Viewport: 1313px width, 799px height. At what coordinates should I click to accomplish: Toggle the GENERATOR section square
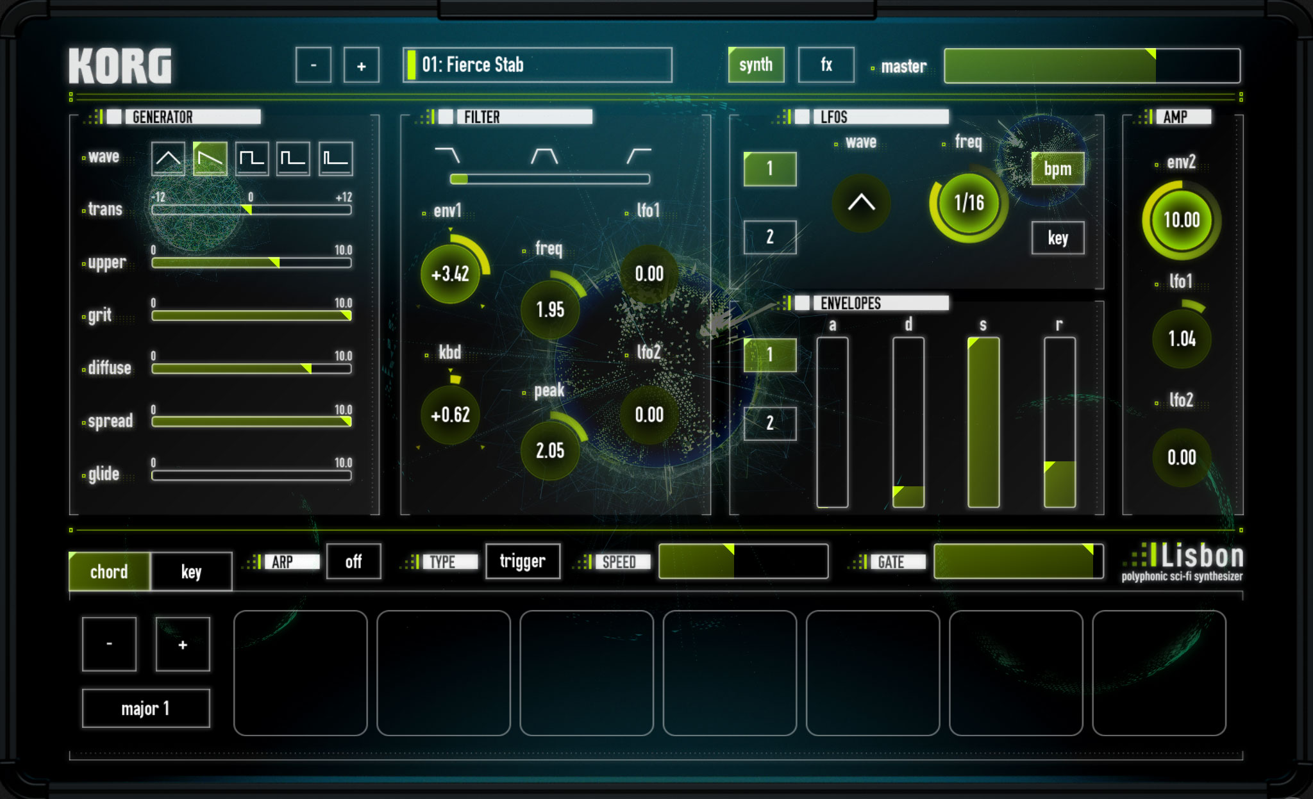tap(115, 117)
